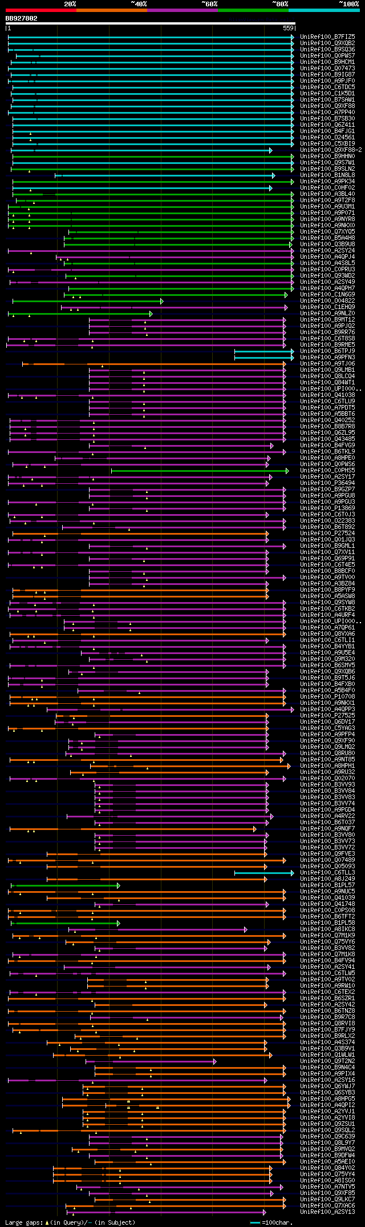Select hit UniRef100_C5YAG3

pyautogui.click(x=327, y=728)
